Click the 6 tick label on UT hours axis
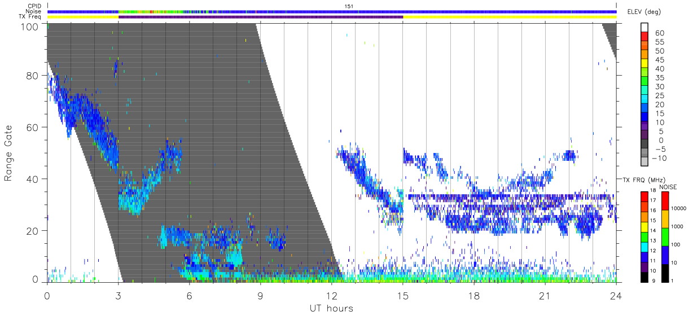693x320 pixels. point(190,295)
